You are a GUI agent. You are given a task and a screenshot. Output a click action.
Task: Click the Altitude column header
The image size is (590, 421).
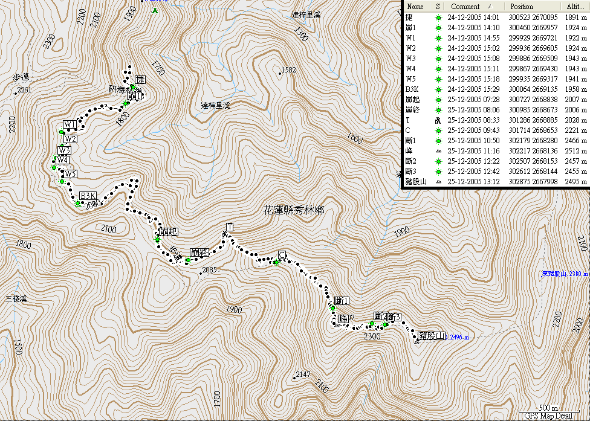pyautogui.click(x=575, y=6)
